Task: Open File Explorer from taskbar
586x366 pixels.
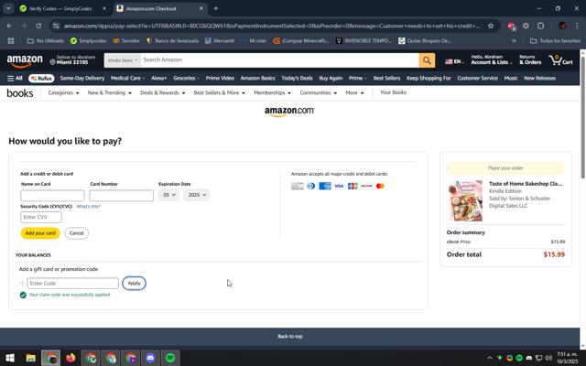Action: click(30, 358)
